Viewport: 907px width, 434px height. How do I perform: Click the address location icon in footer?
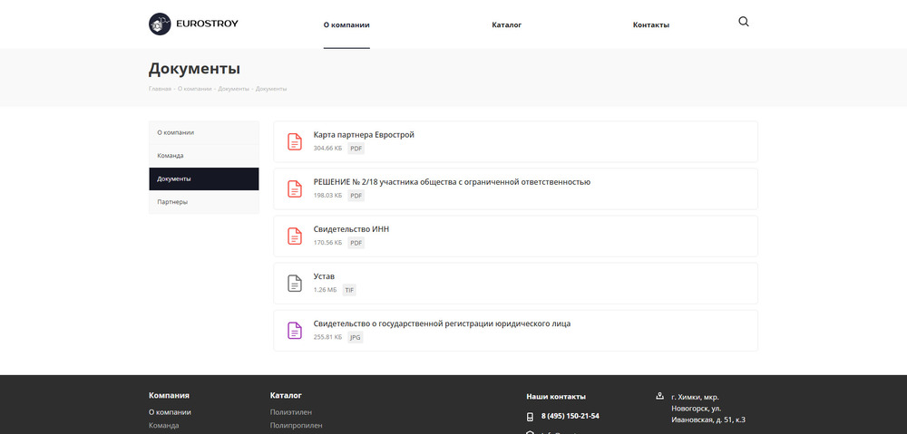(659, 396)
